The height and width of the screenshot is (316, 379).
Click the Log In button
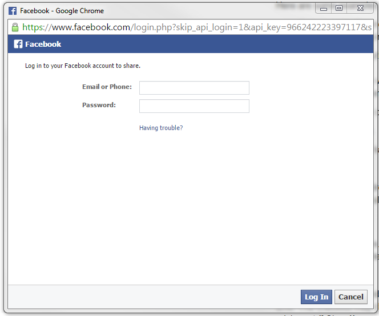pyautogui.click(x=316, y=297)
